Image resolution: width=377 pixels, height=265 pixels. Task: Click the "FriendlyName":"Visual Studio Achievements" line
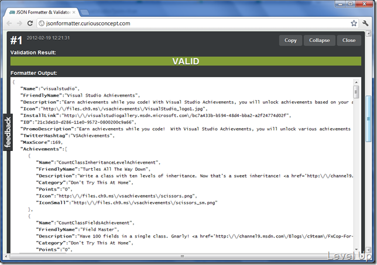point(80,95)
